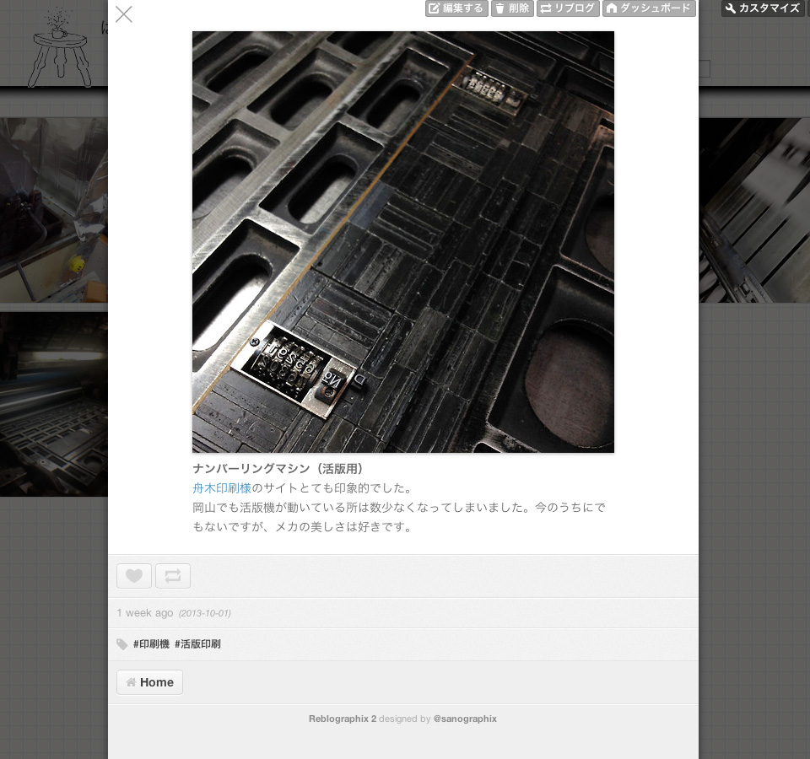This screenshot has height=759, width=810.
Task: Close the post lightbox with the X icon
Action: (x=124, y=14)
